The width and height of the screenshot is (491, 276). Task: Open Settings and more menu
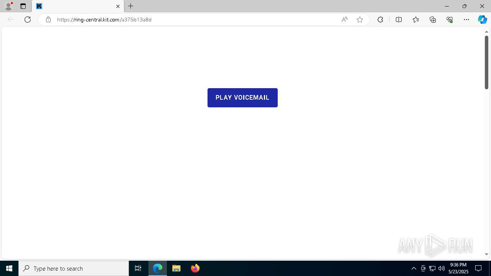466,20
